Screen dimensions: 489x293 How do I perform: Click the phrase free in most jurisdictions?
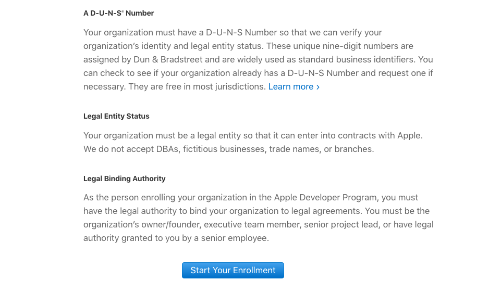click(215, 86)
